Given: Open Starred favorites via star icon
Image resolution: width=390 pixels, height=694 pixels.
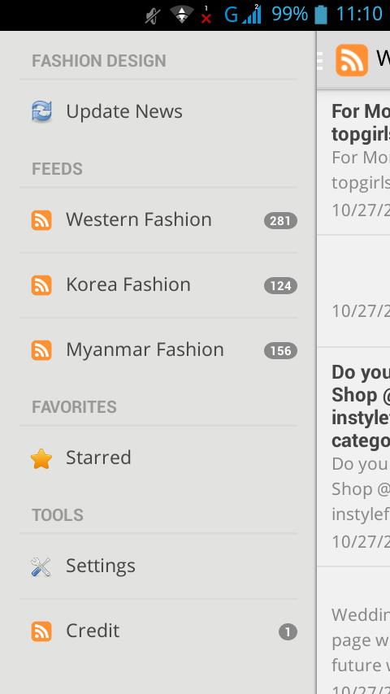Looking at the screenshot, I should tap(41, 458).
